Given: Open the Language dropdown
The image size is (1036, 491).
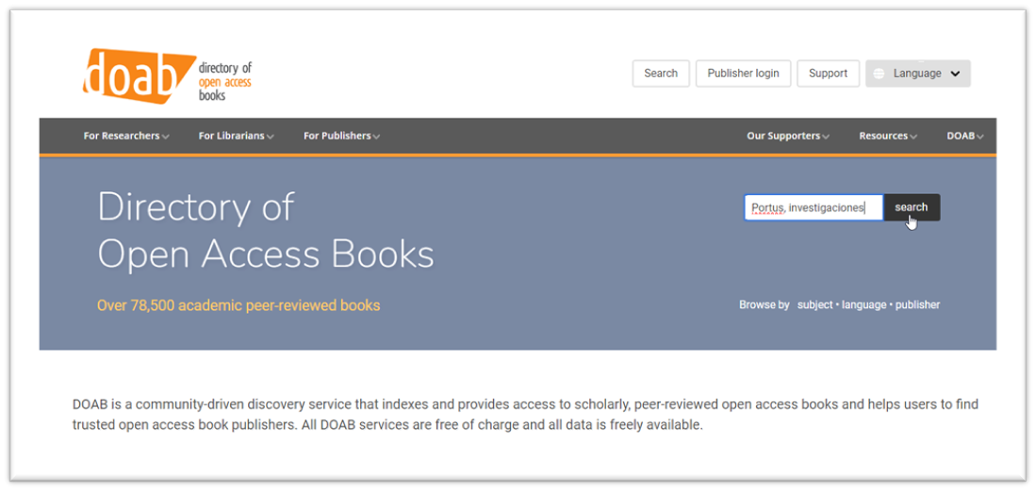Looking at the screenshot, I should [917, 74].
